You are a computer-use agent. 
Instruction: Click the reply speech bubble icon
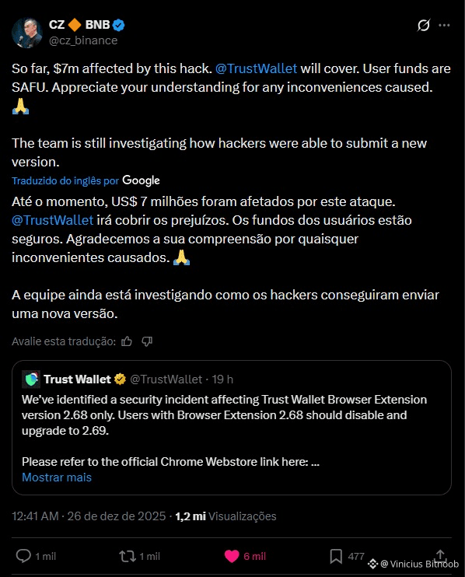(x=23, y=556)
